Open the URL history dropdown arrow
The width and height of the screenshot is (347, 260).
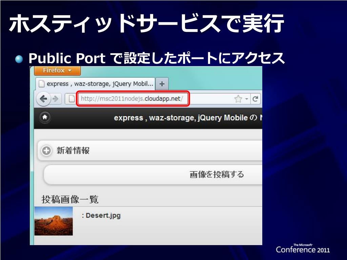point(247,99)
